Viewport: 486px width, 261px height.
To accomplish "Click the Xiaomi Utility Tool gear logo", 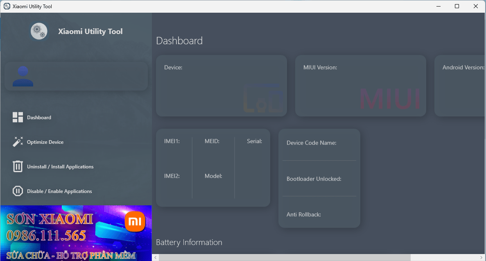I will tap(39, 31).
